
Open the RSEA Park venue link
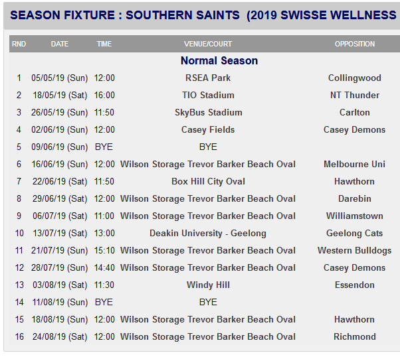[x=208, y=78]
